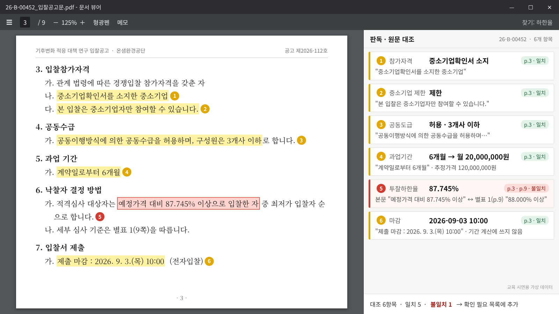This screenshot has height=314, width=559.
Task: Click the number 3 badge on 공동도급 card
Action: click(x=381, y=125)
